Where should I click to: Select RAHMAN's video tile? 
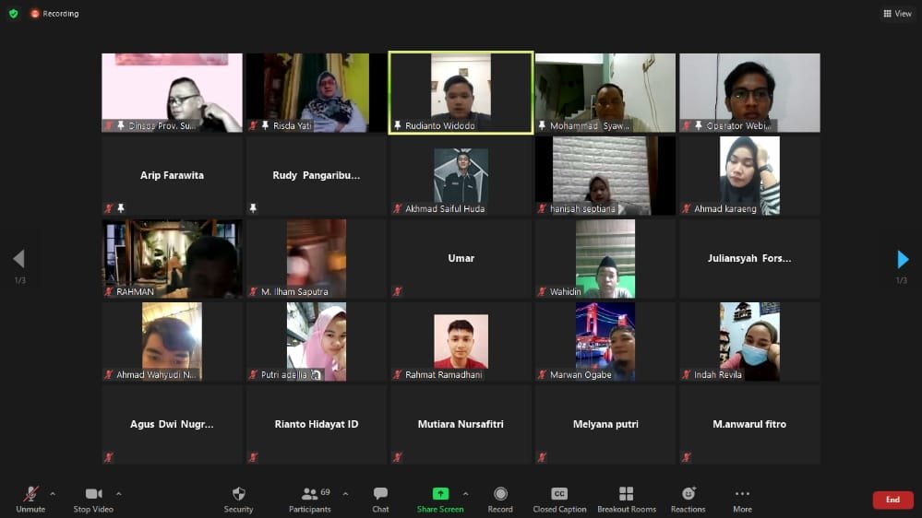click(x=172, y=258)
